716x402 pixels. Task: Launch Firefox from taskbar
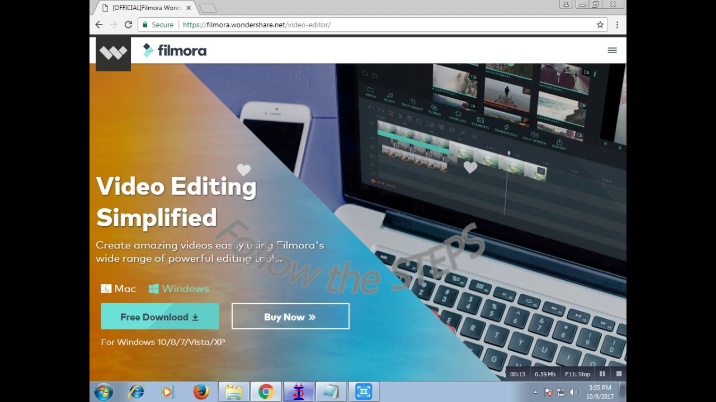[x=201, y=392]
